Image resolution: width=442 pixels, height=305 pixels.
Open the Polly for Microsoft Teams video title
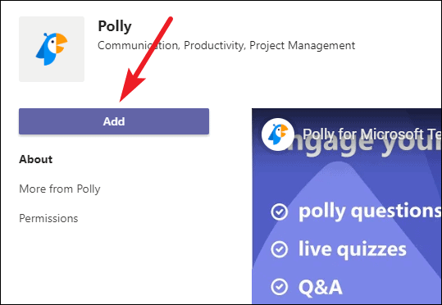point(371,134)
